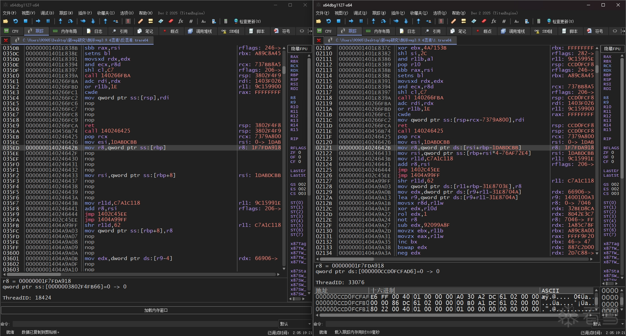Open the 插件(P) menu in right window
This screenshot has width=626, height=336.
398,13
